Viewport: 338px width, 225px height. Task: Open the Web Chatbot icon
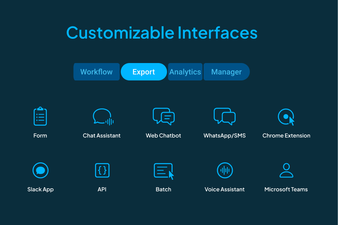(164, 116)
